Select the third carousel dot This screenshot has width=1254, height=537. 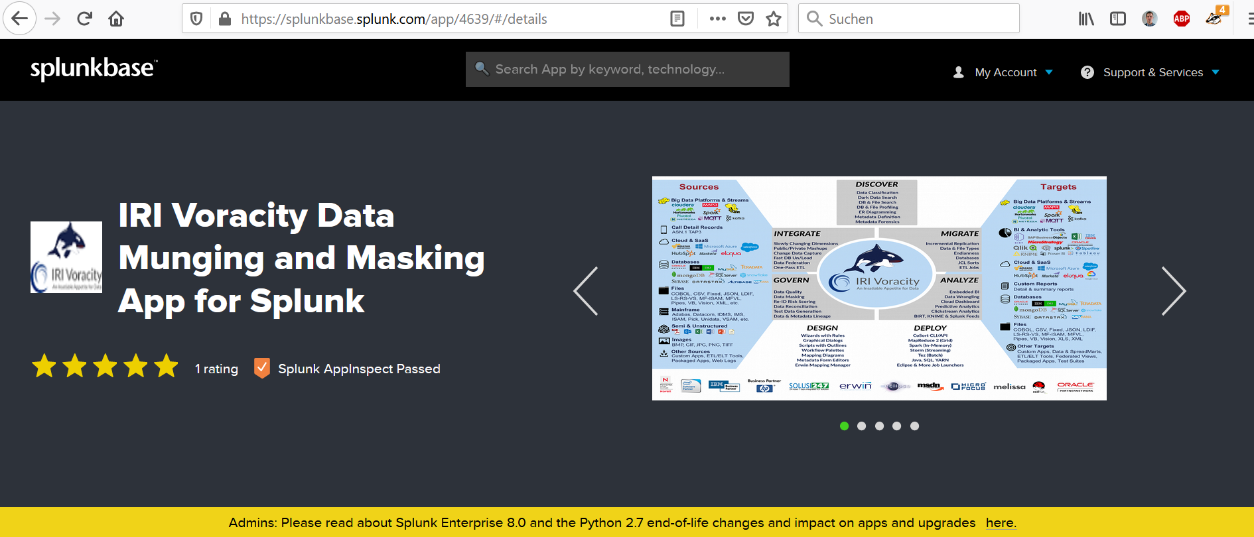[879, 426]
